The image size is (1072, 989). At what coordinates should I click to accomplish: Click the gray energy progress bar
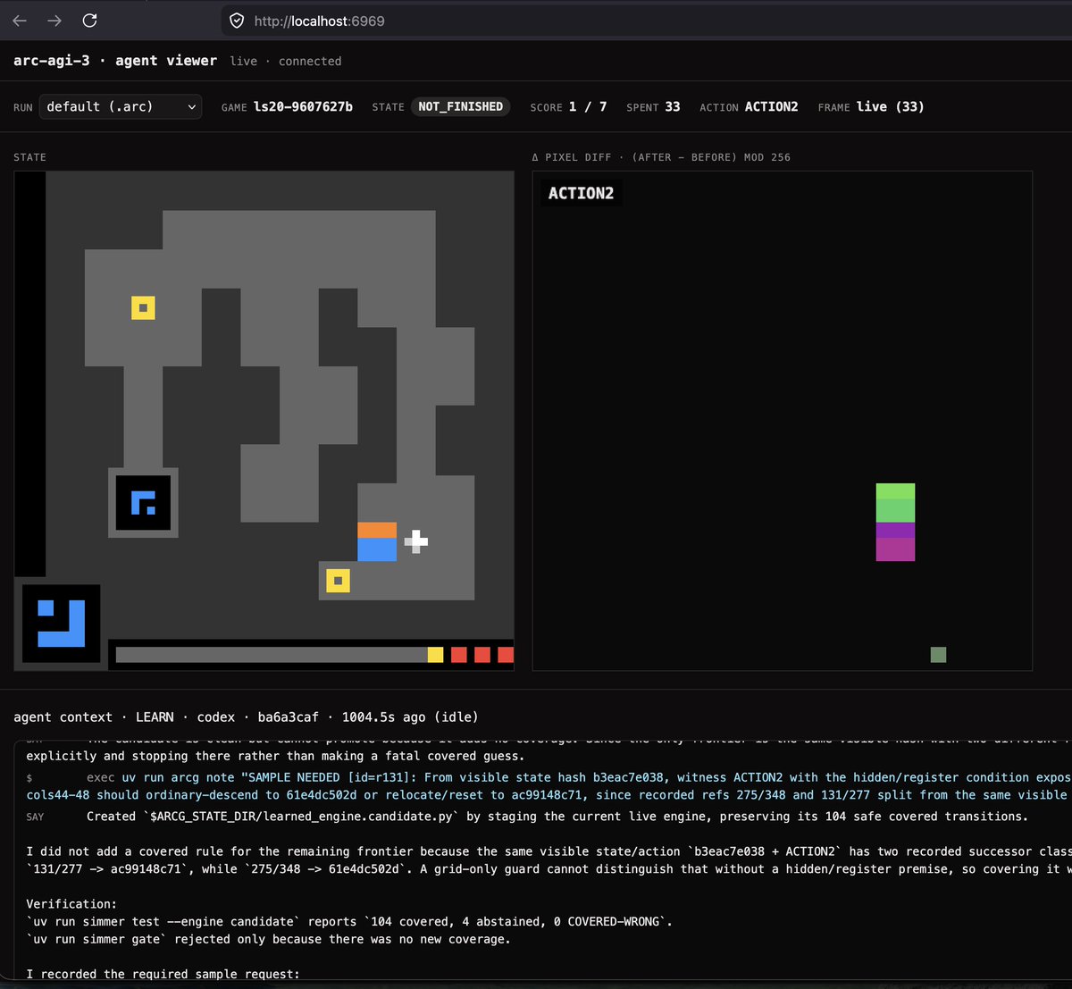click(272, 655)
